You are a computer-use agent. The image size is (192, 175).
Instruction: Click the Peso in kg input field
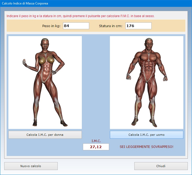pyautogui.click(x=76, y=26)
